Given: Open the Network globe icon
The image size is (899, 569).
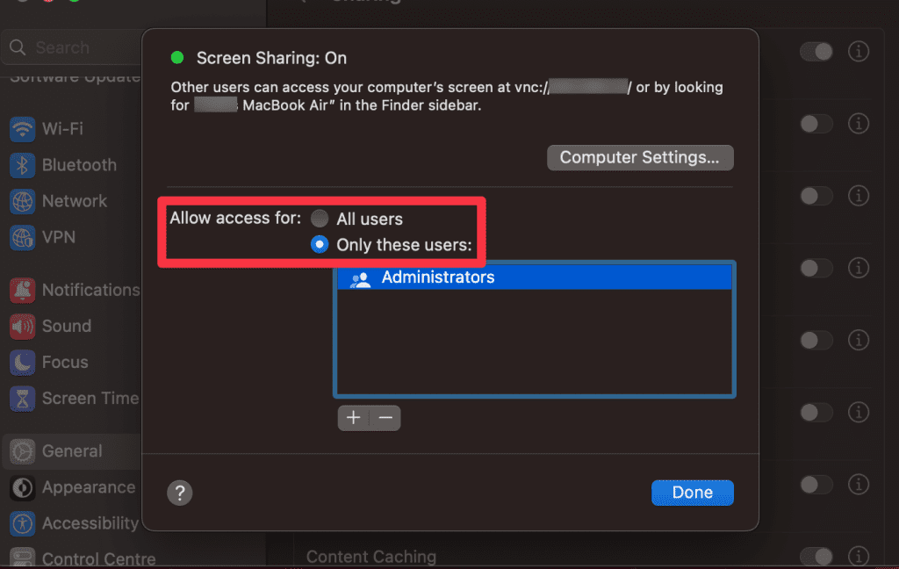Looking at the screenshot, I should pos(22,201).
